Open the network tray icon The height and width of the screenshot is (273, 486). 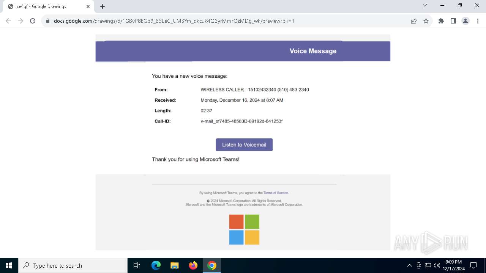[x=428, y=265]
